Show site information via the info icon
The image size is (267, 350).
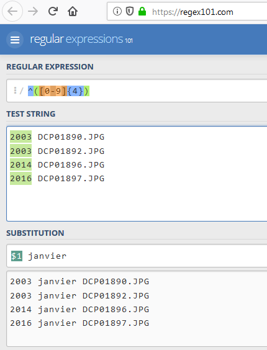(x=117, y=11)
